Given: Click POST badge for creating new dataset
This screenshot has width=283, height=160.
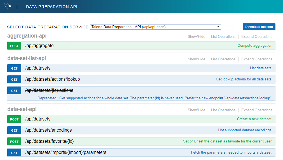Looking at the screenshot, I should click(x=14, y=119).
